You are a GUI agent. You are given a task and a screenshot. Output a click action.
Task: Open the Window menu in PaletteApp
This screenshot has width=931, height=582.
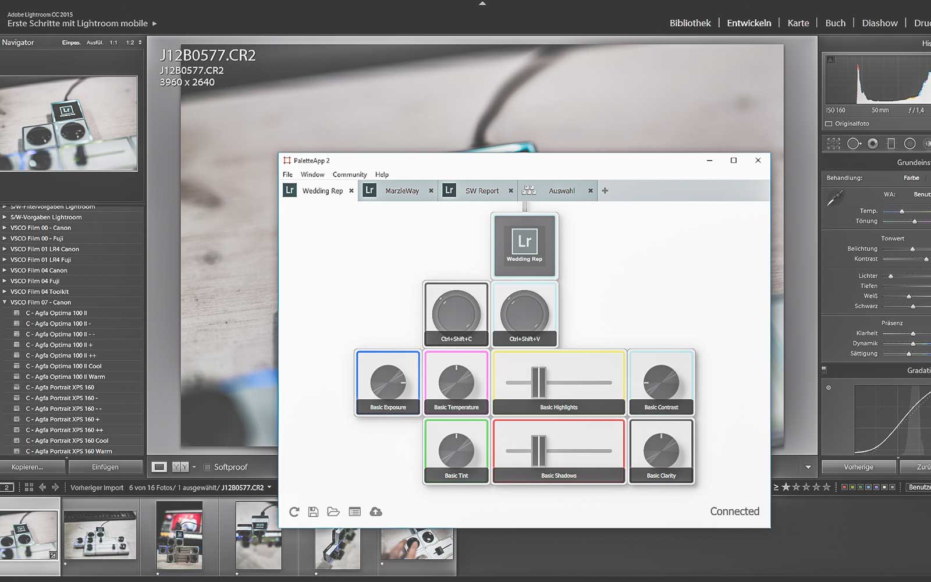(x=312, y=175)
